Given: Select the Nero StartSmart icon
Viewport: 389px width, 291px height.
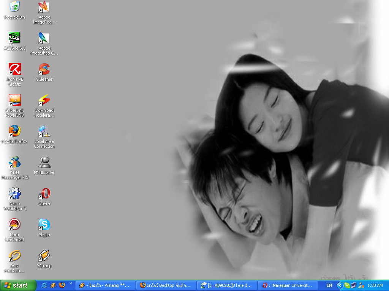Looking at the screenshot, I should pos(15,230).
